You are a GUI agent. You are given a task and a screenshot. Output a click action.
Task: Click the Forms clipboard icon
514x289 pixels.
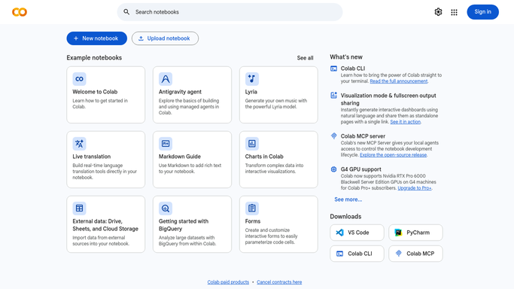pos(252,208)
